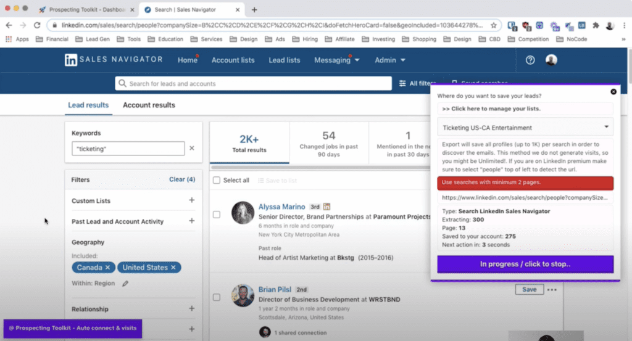The width and height of the screenshot is (632, 341).
Task: Open the browser extensions puzzle icon
Action: pyautogui.click(x=596, y=25)
